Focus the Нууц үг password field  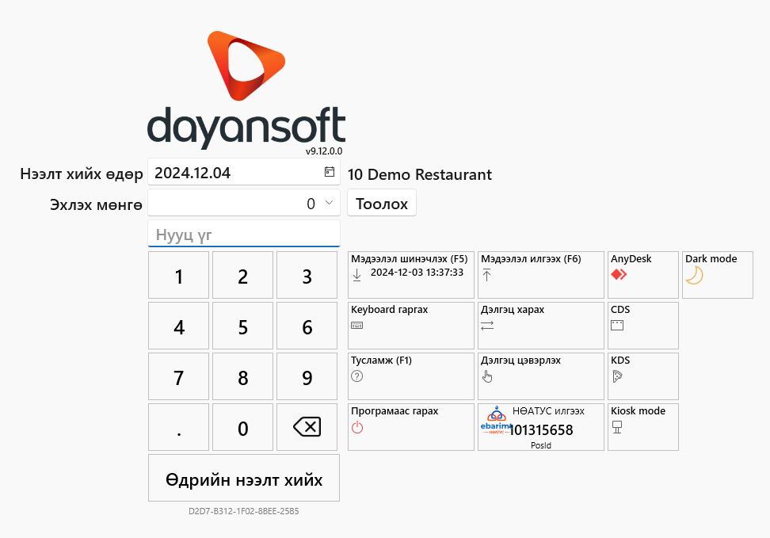[x=243, y=235]
